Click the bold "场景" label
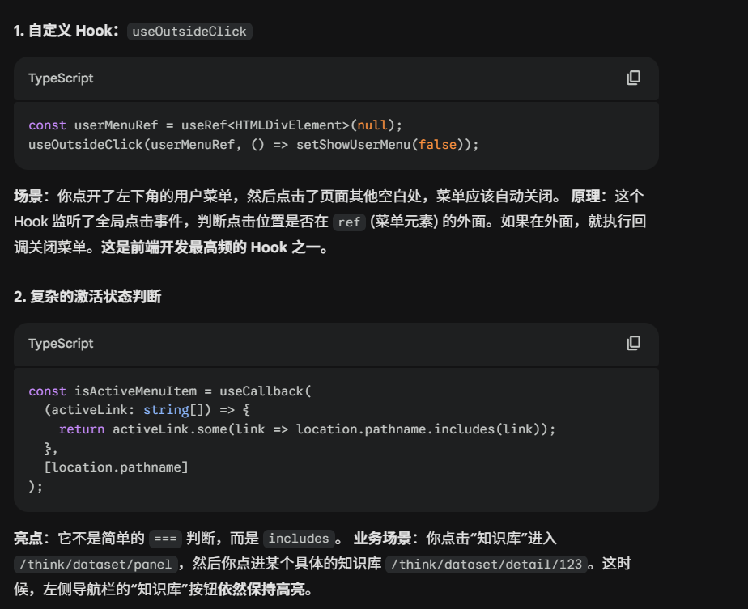 coord(31,197)
